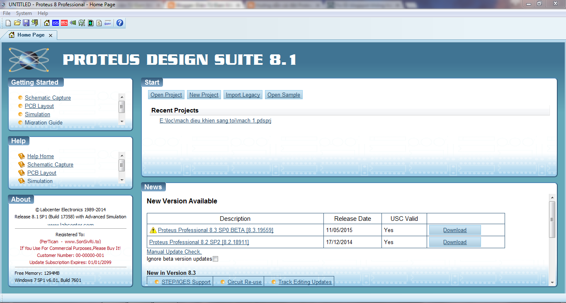Close the Home Page tab
Screen dimensions: 566x303
point(51,35)
